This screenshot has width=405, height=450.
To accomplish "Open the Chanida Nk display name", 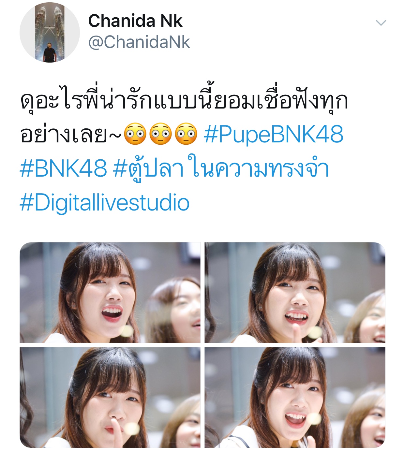I will [135, 21].
